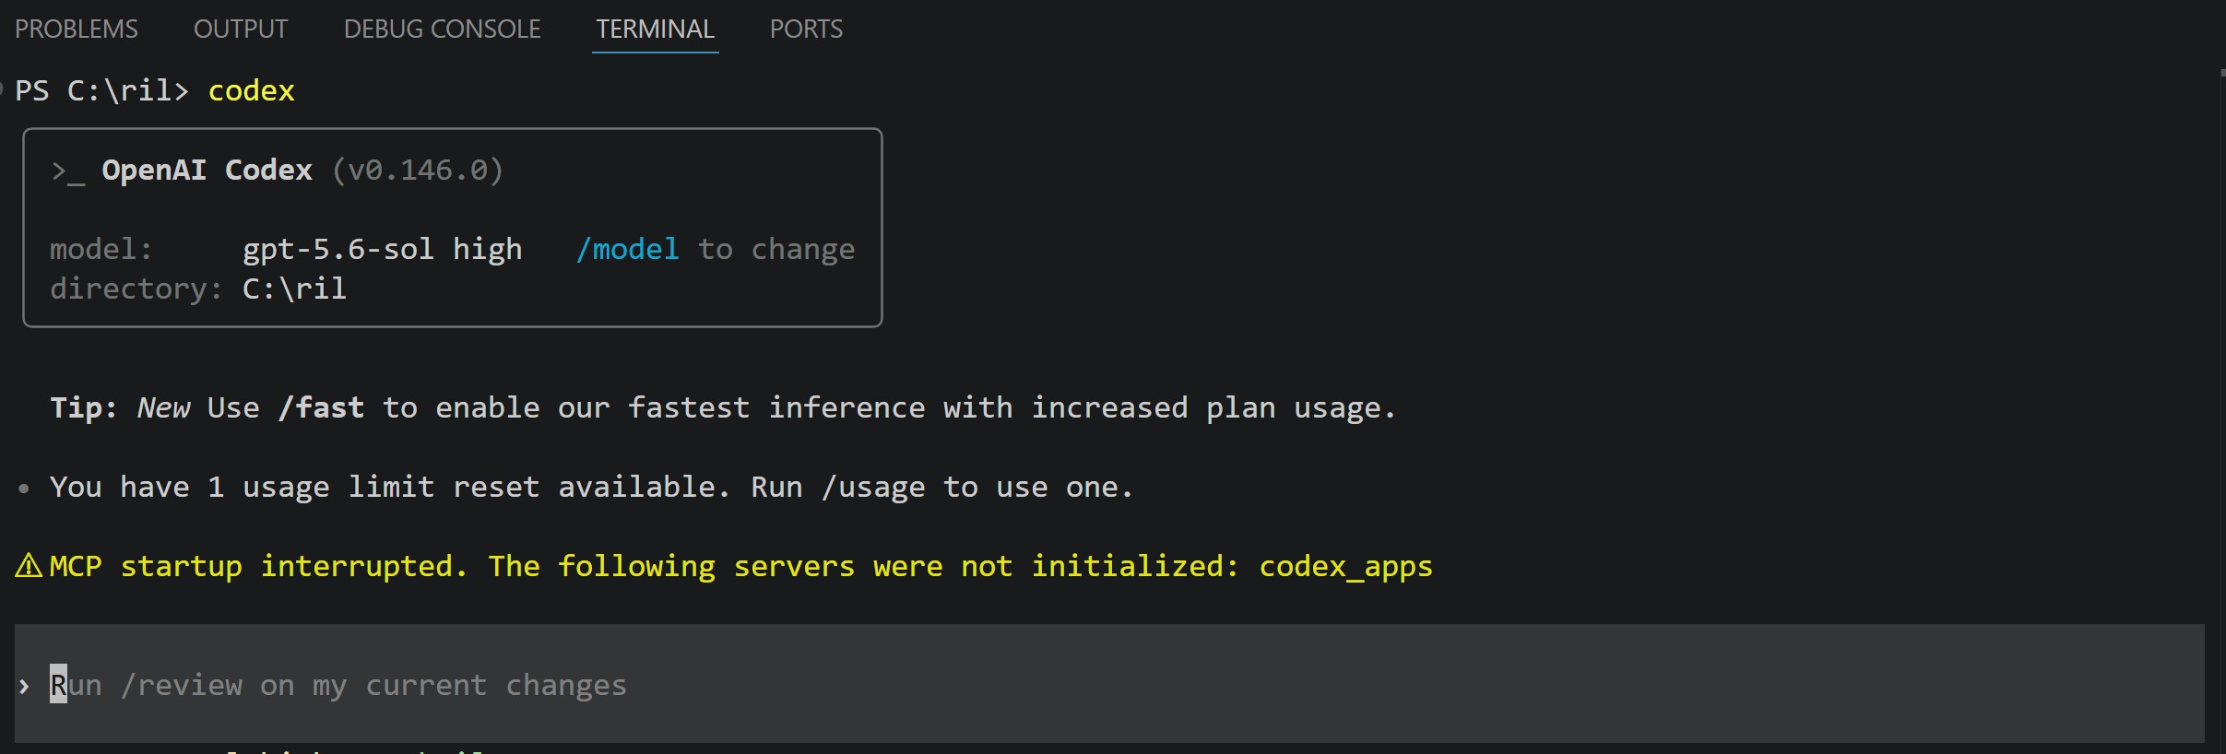
Task: Show the PORTS tab
Action: pyautogui.click(x=806, y=29)
